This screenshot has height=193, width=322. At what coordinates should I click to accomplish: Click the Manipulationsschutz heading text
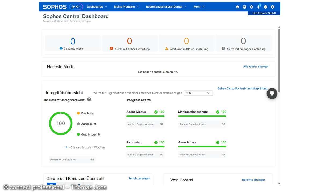(193, 112)
